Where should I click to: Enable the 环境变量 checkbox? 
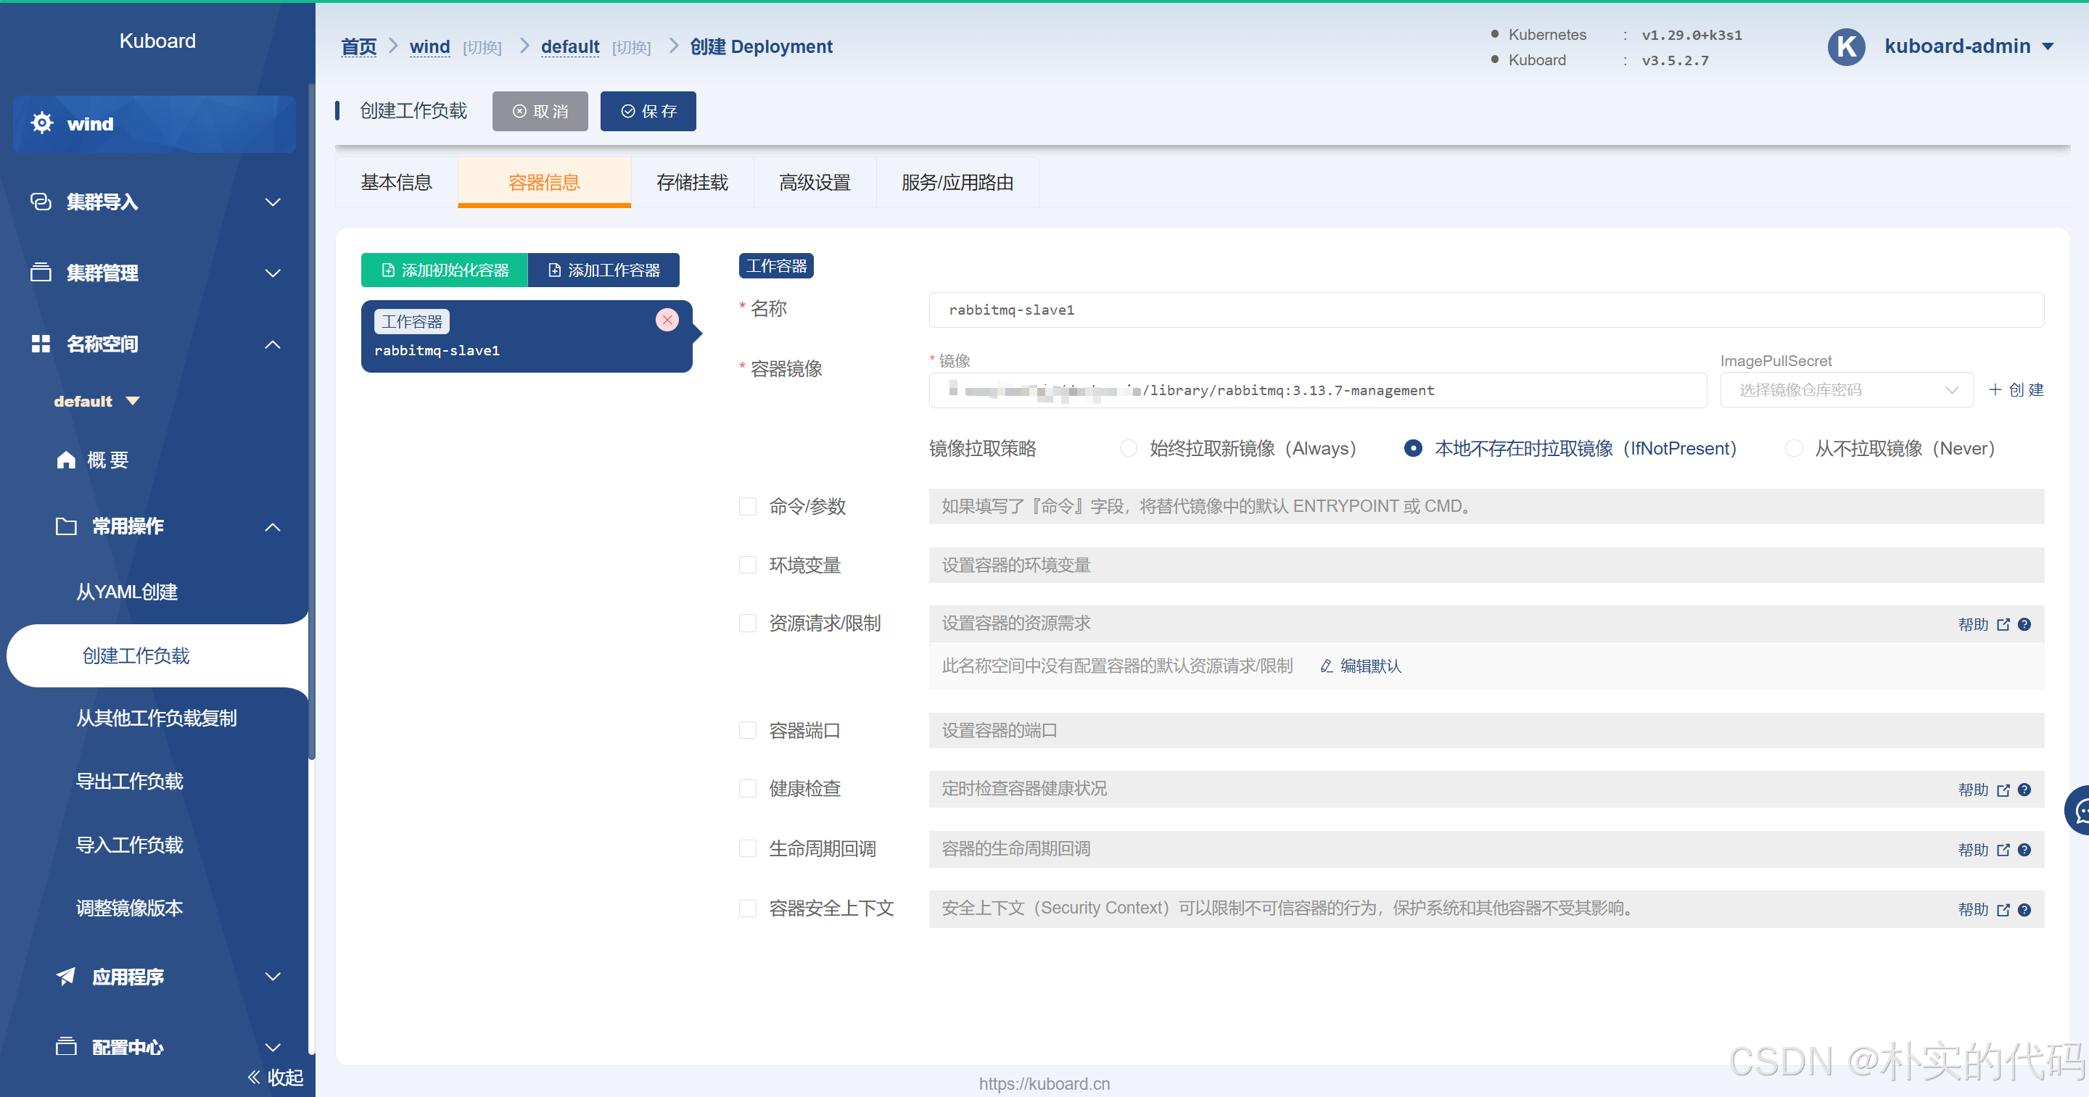[747, 565]
